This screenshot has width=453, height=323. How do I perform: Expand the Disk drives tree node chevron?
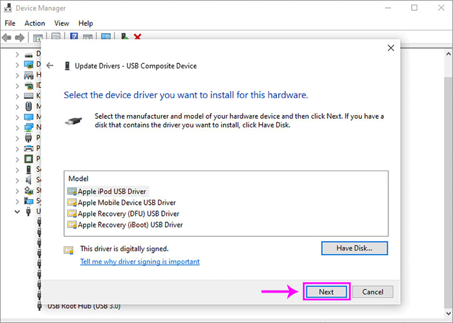(17, 54)
